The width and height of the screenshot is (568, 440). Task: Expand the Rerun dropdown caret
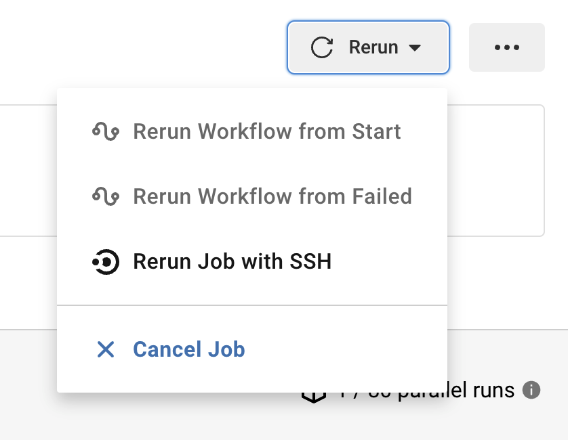415,47
